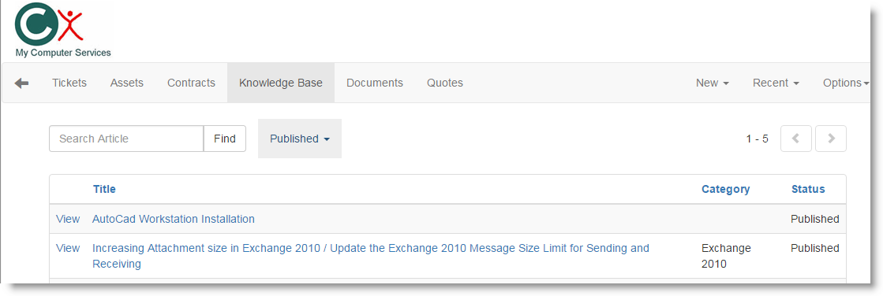This screenshot has height=296, width=883.
Task: Open AutoCad Workstation Installation article
Action: (174, 219)
